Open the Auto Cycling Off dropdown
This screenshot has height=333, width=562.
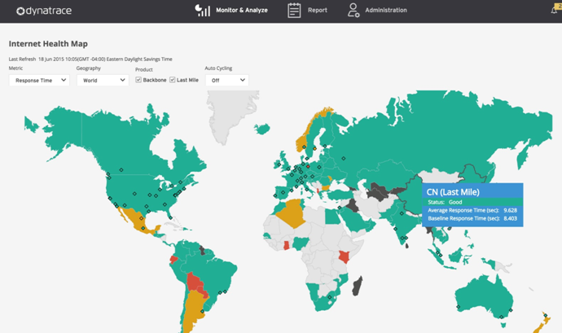point(226,81)
